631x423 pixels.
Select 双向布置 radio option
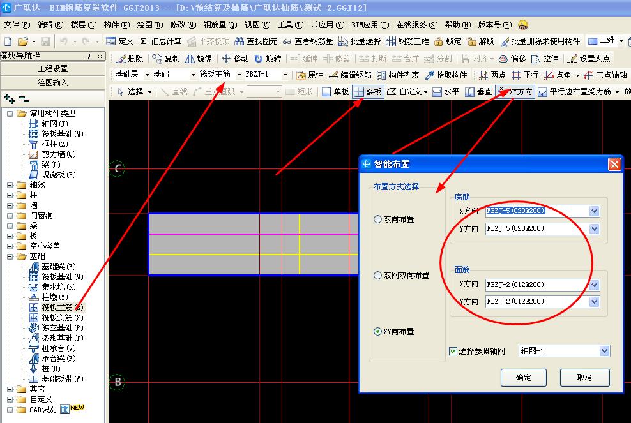pyautogui.click(x=377, y=219)
